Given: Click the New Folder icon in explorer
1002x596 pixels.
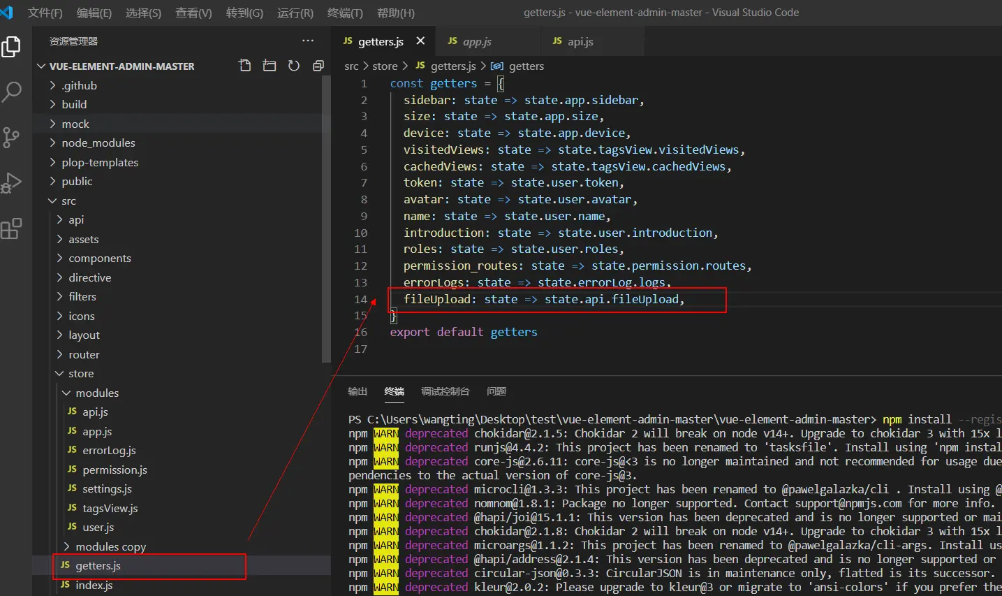Looking at the screenshot, I should click(x=269, y=66).
